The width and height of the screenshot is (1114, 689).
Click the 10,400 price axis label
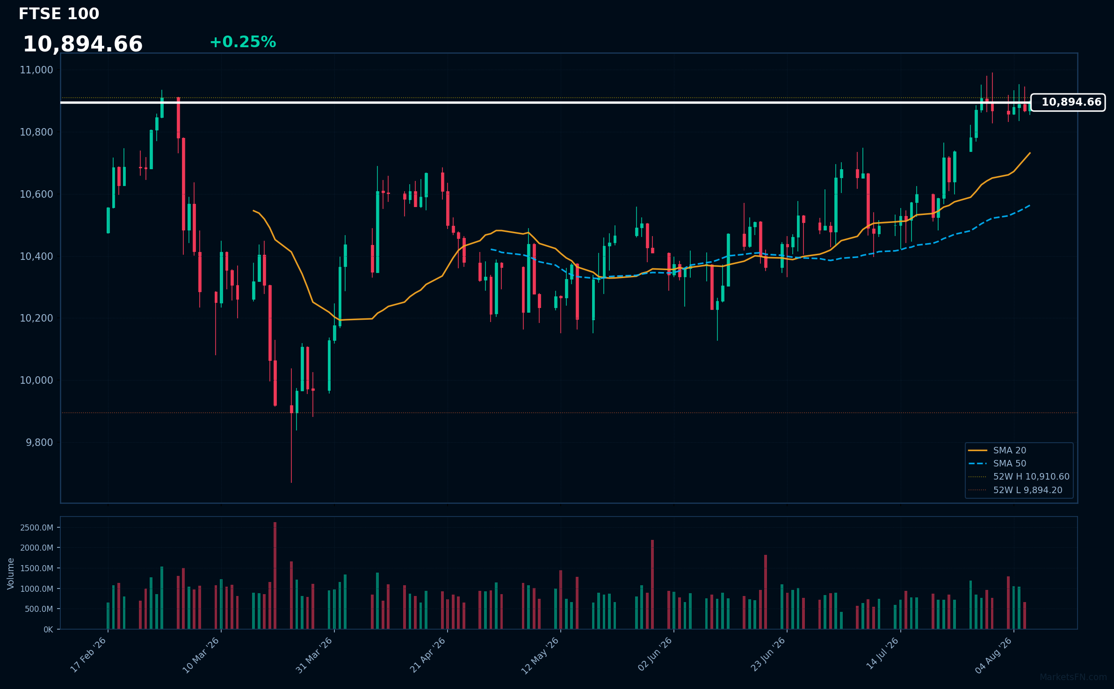pos(36,257)
